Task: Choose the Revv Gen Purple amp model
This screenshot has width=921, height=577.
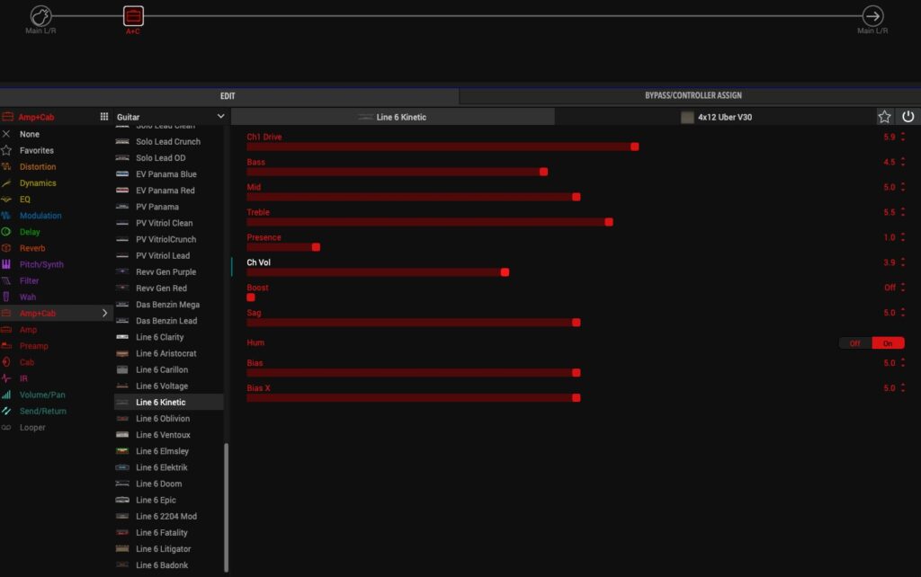Action: [x=165, y=272]
